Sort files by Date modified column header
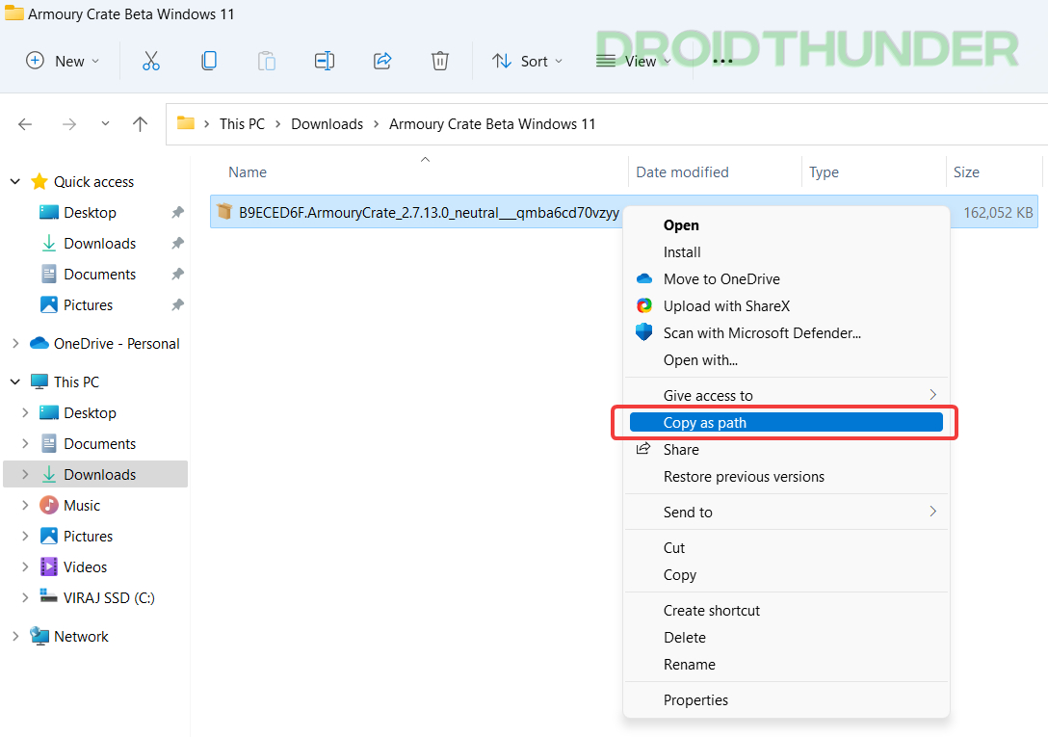 point(682,172)
